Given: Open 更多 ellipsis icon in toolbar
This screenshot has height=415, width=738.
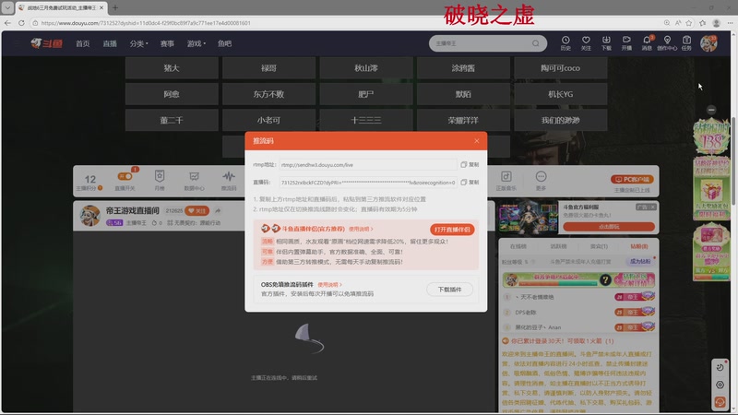Looking at the screenshot, I should coord(541,180).
